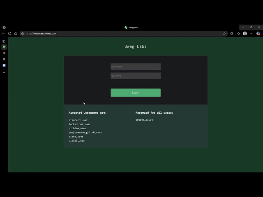Add page to favorites star icon

pos(224,34)
